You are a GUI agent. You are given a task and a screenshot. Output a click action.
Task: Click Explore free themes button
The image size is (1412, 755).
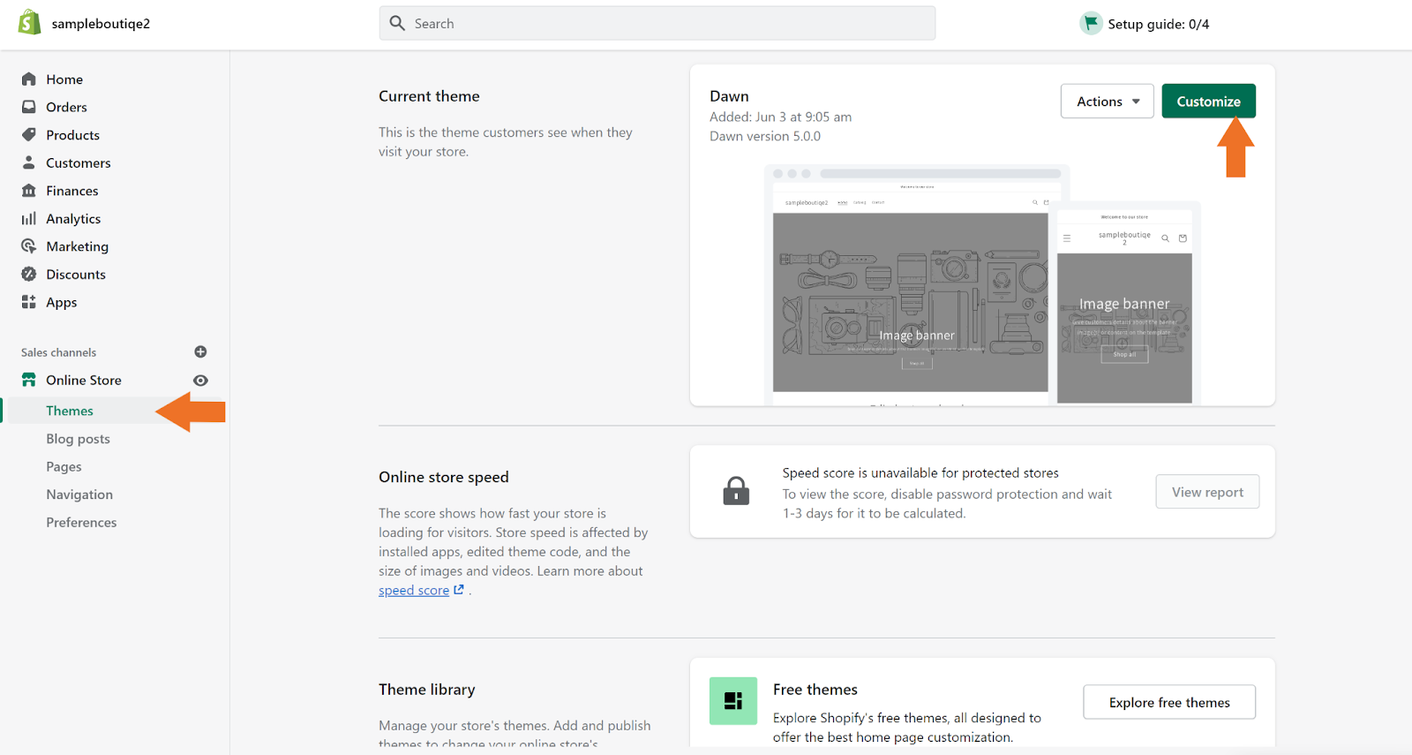pos(1169,702)
